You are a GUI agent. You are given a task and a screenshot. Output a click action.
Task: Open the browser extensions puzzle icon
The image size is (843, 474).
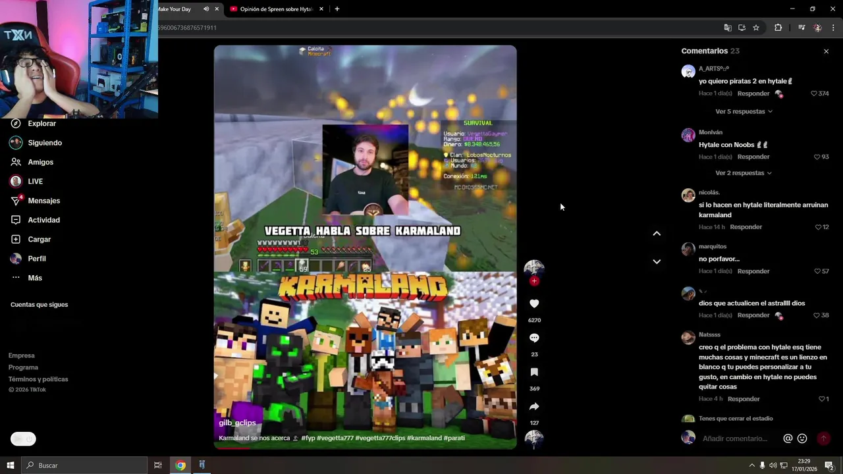(x=778, y=28)
